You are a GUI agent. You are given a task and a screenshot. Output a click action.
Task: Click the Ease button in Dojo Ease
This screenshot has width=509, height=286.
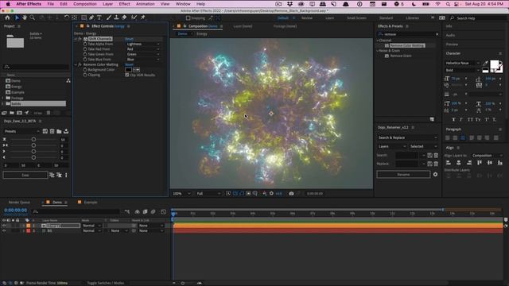click(25, 175)
